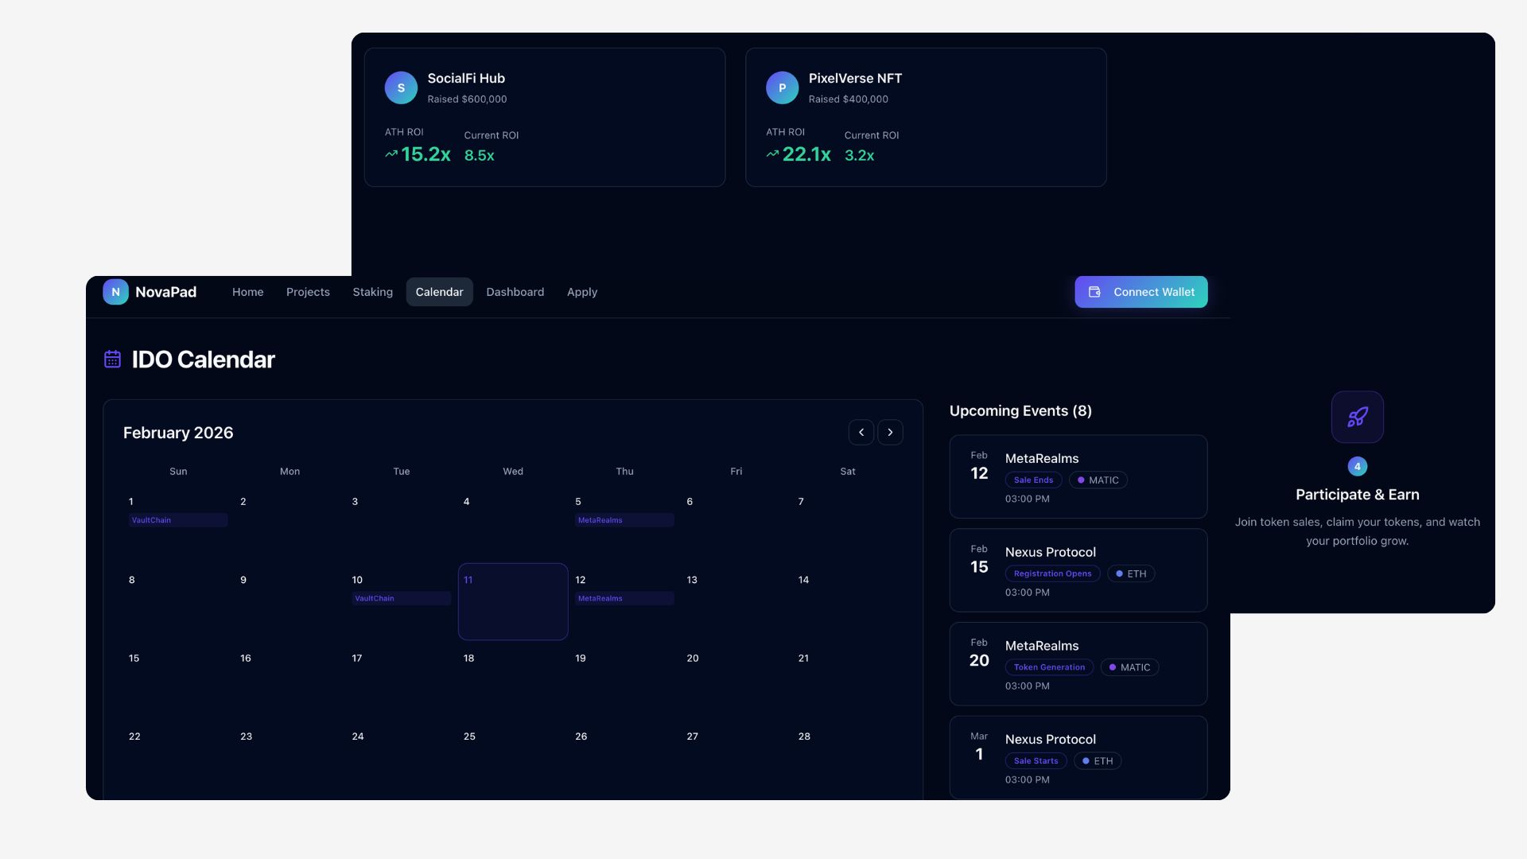Open the Projects nav item
This screenshot has width=1527, height=859.
click(308, 292)
